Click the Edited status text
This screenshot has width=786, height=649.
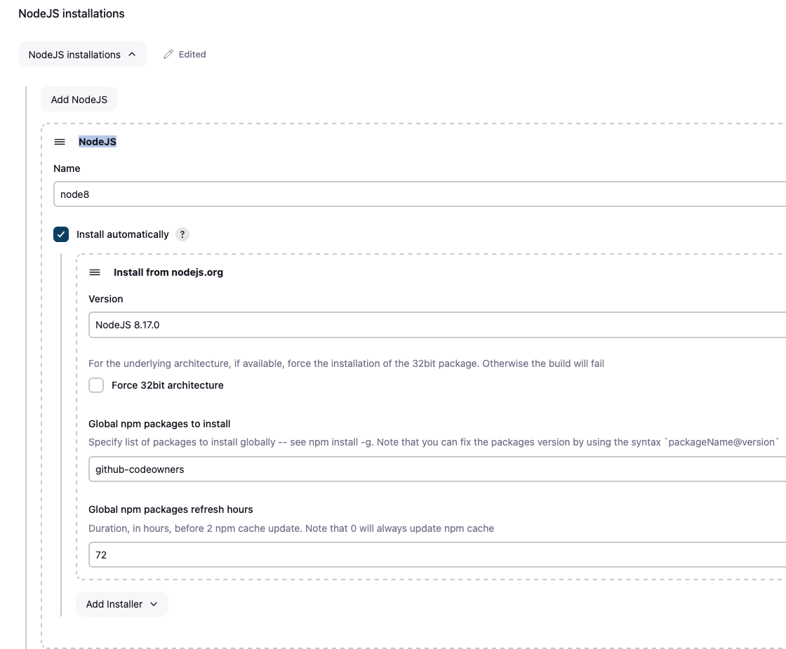[x=192, y=55]
